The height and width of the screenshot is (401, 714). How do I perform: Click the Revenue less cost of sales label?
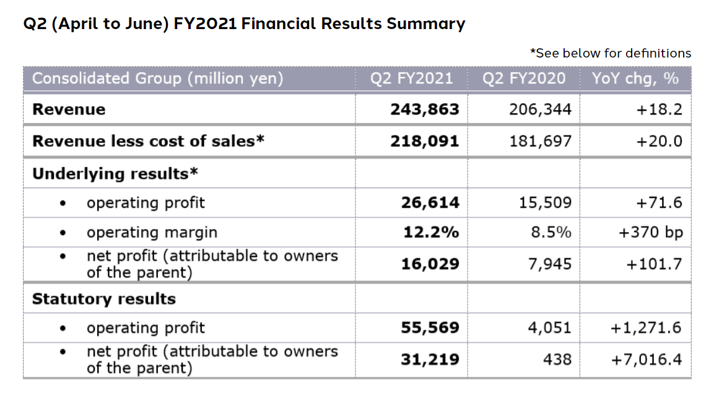(x=148, y=141)
